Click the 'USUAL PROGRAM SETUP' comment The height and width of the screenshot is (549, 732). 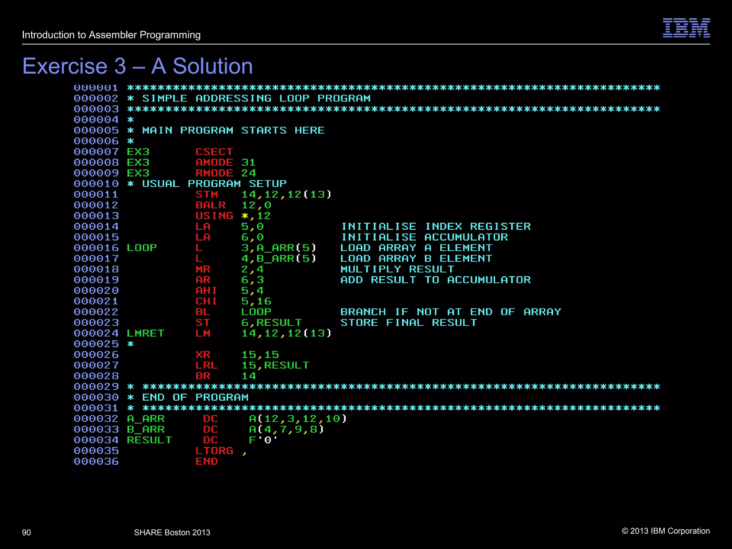(214, 184)
